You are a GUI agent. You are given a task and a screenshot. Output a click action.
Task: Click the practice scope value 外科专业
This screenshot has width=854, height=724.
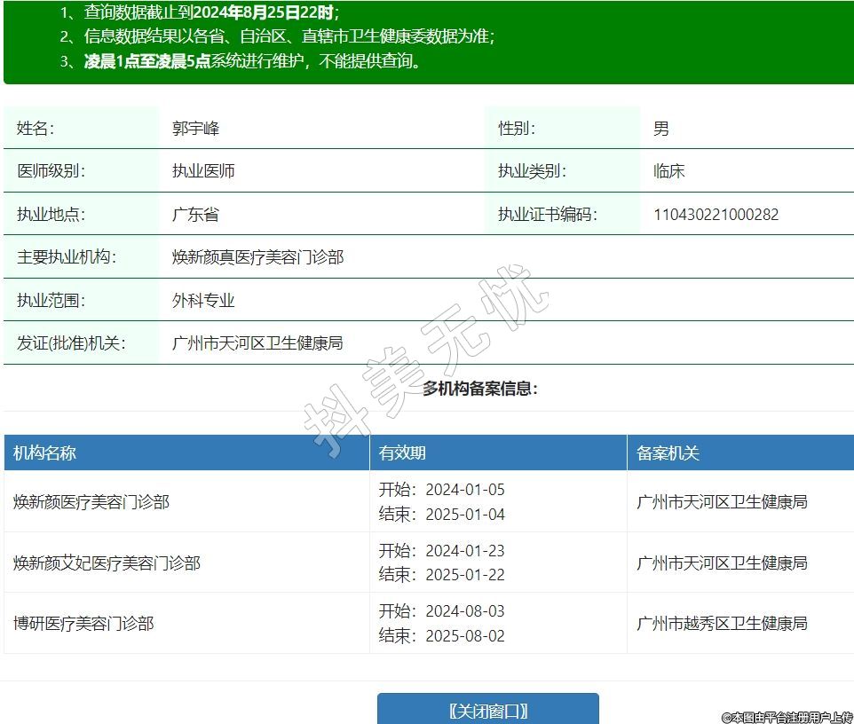coord(203,301)
